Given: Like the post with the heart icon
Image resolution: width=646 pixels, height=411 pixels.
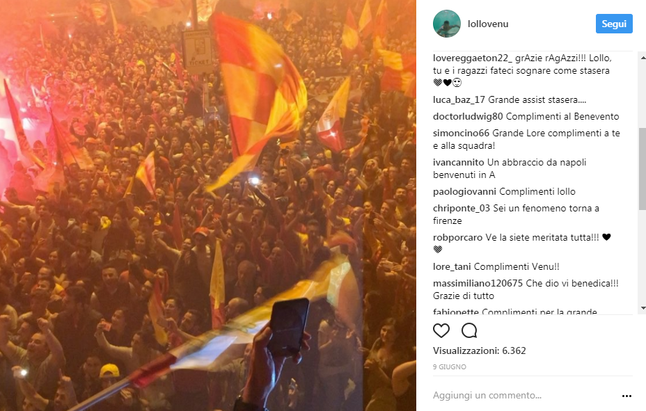Looking at the screenshot, I should point(441,330).
